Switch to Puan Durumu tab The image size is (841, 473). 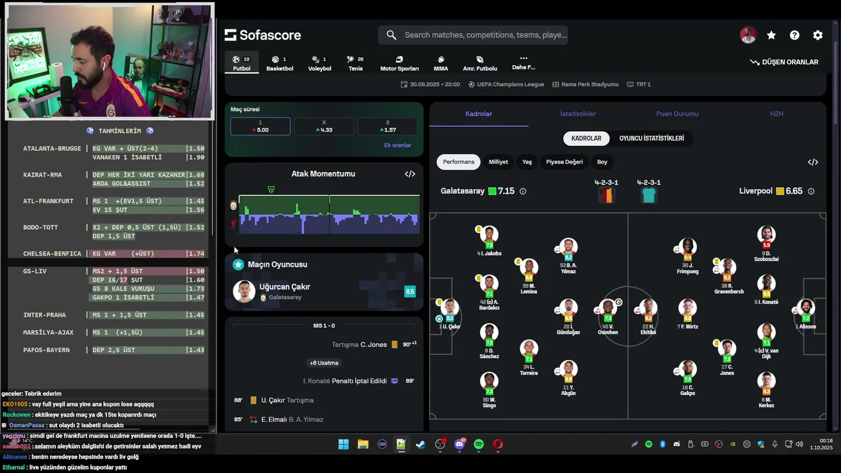677,114
